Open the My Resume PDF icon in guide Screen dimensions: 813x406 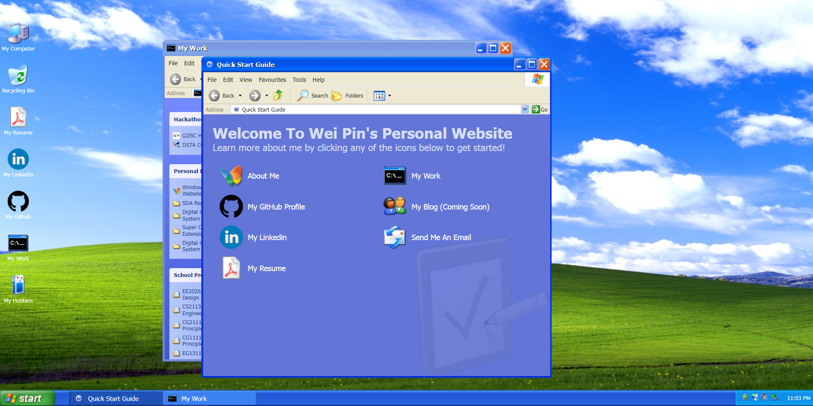(231, 268)
